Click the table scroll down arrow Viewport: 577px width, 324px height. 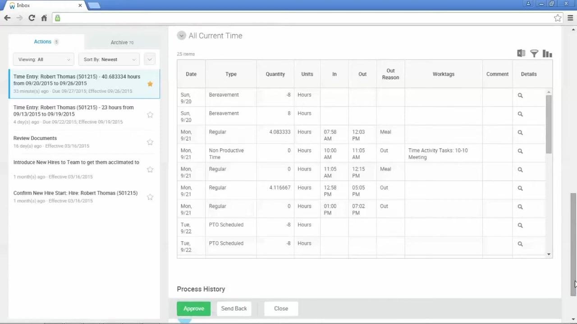(549, 254)
